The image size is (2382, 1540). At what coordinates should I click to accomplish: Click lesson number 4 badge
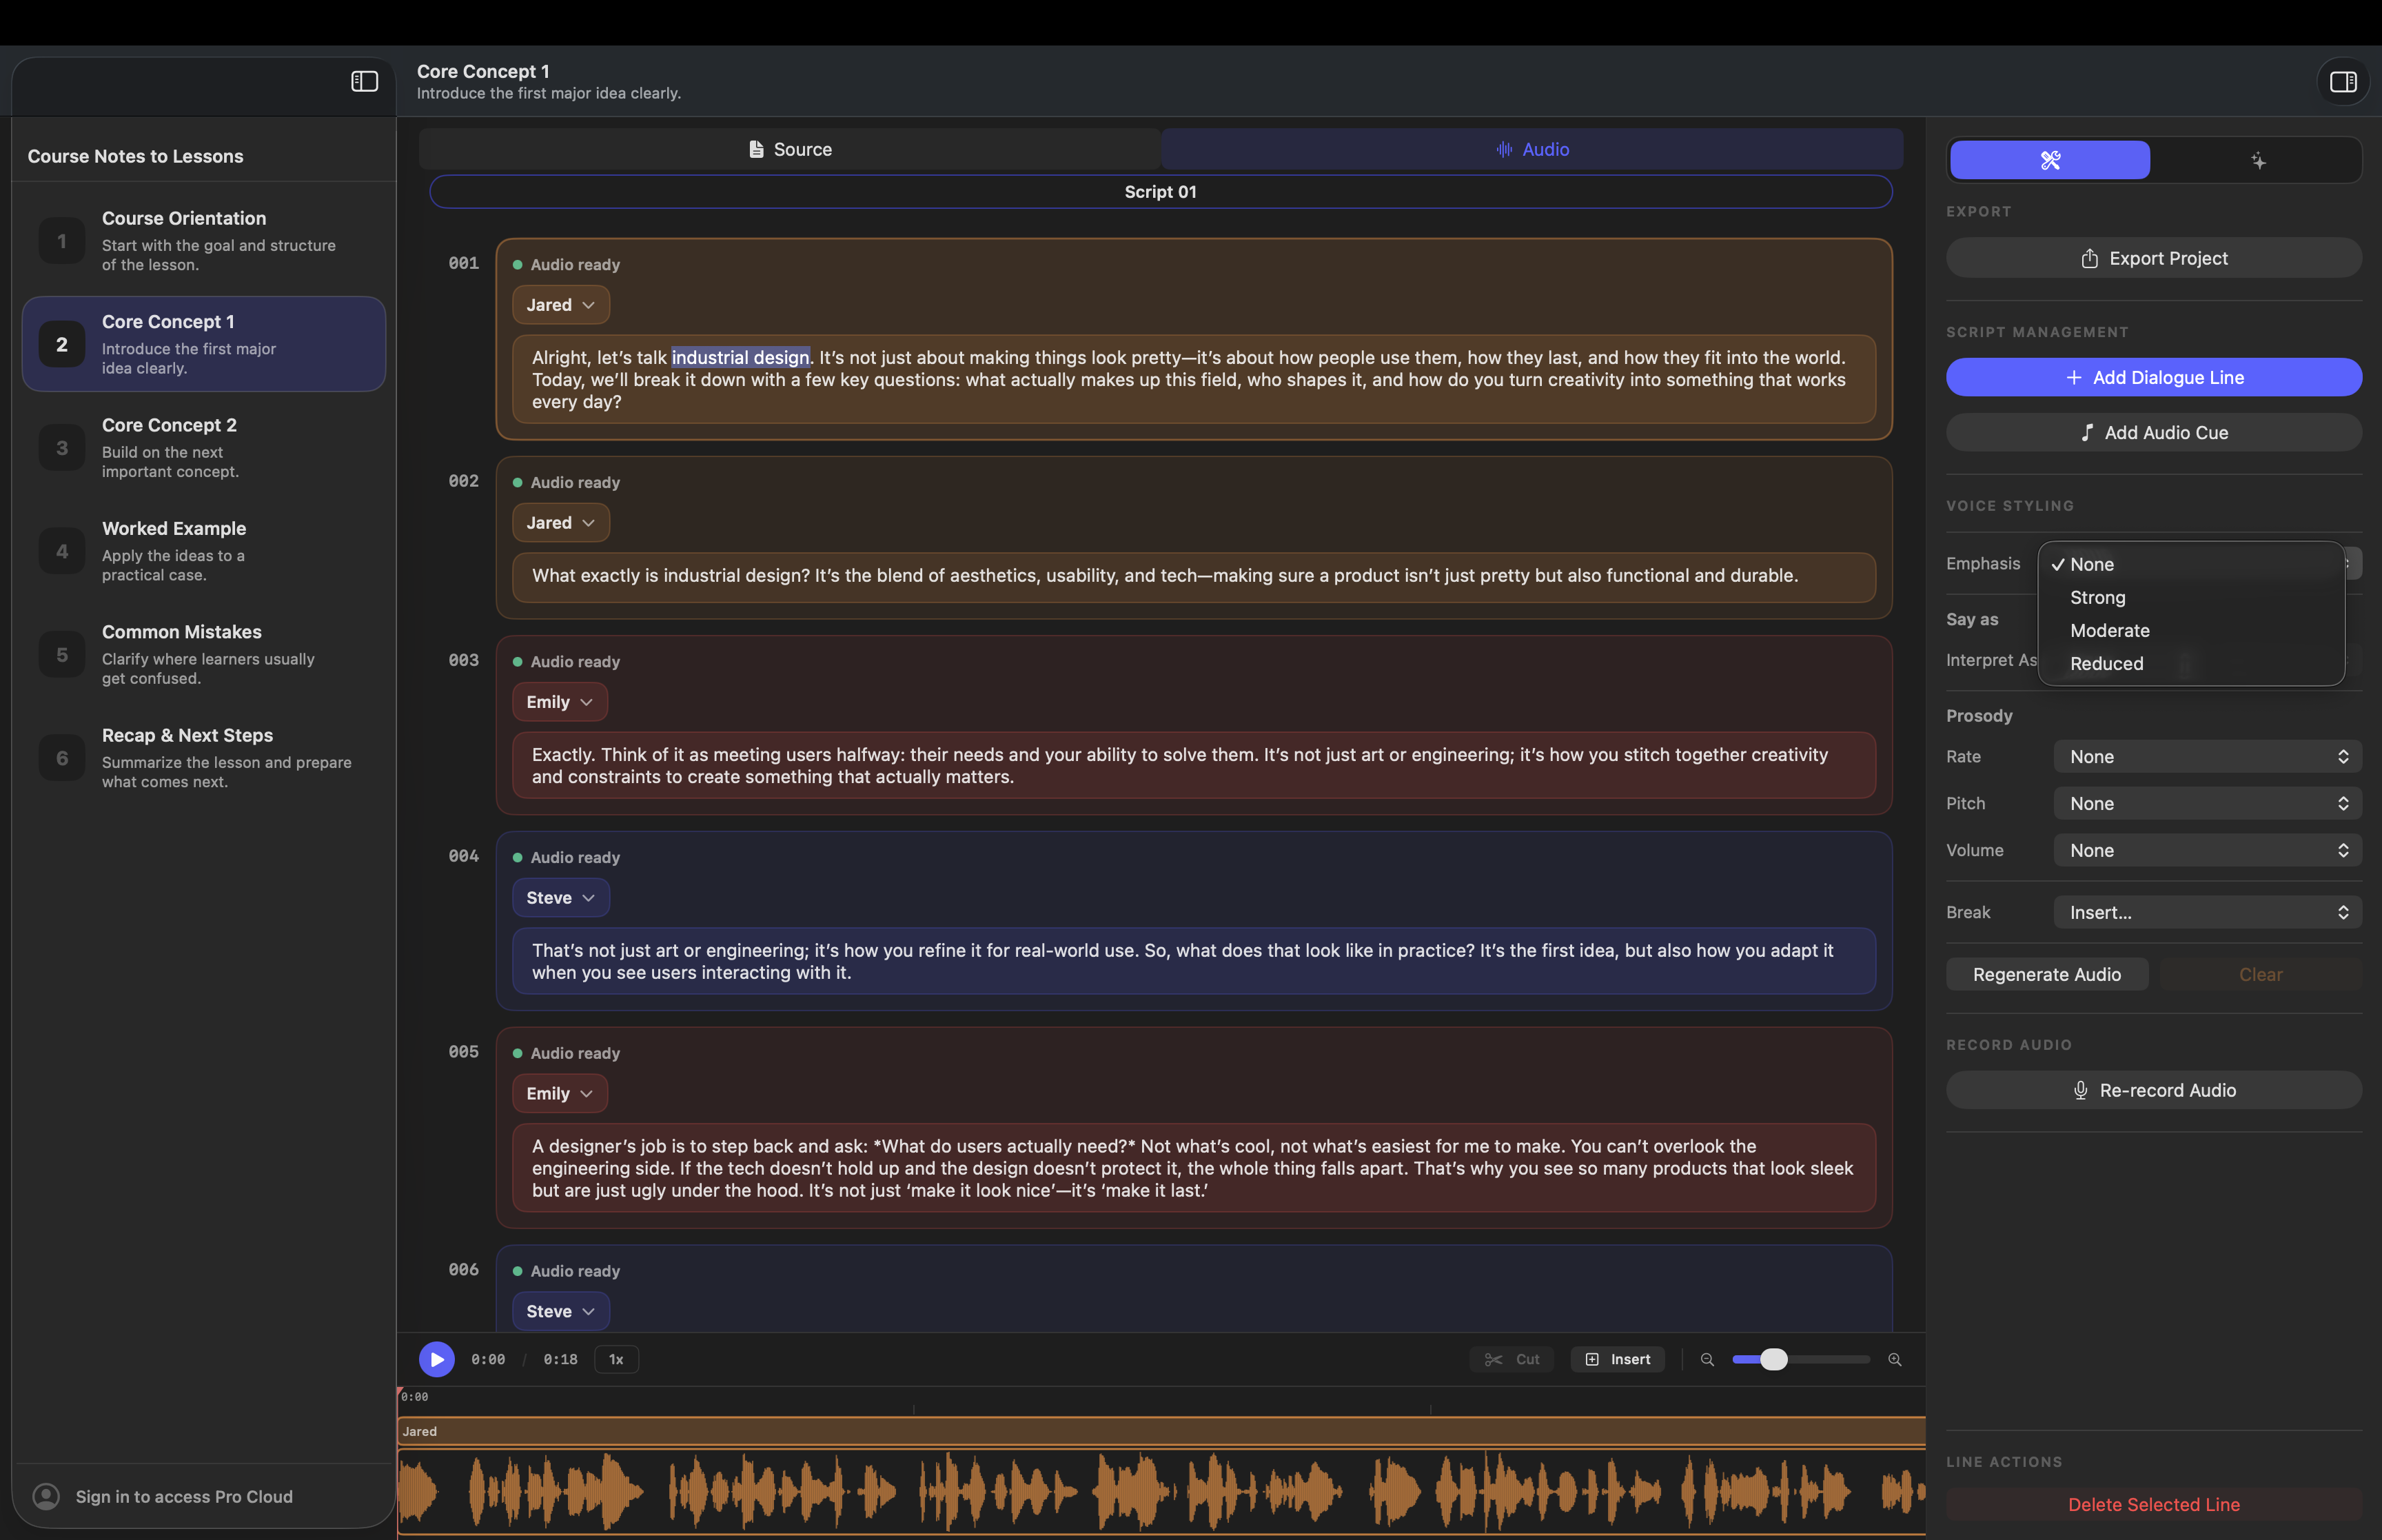[x=62, y=551]
